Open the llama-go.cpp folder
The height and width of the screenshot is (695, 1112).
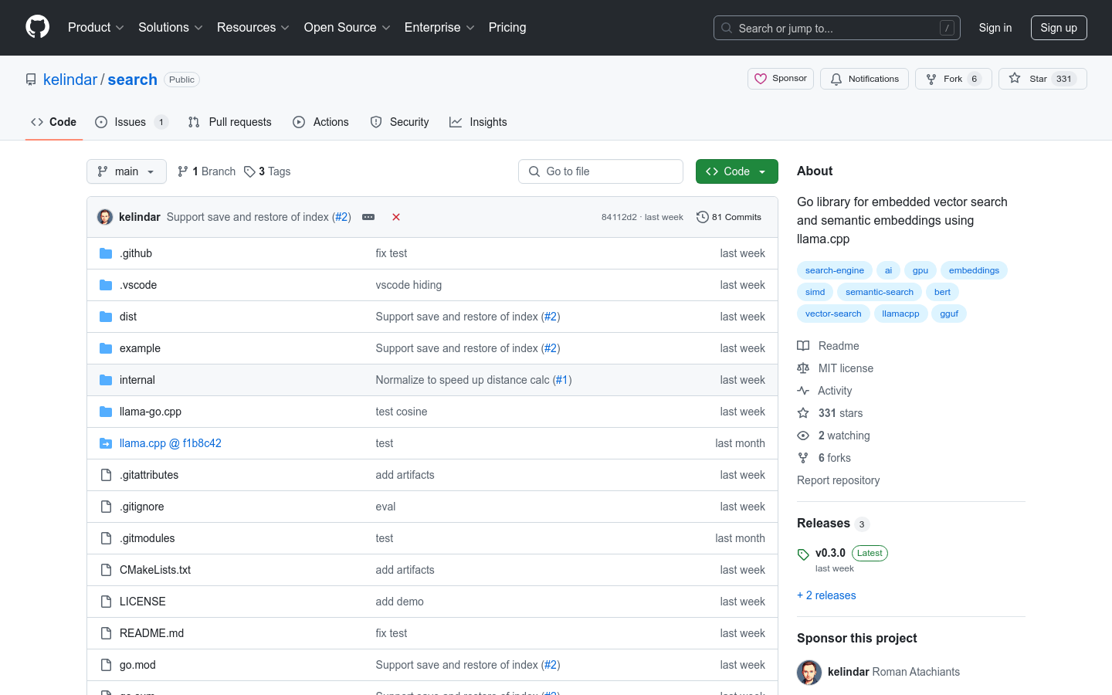[x=151, y=412]
